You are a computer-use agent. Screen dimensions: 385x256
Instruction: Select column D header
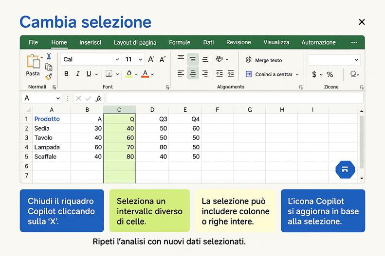tap(152, 110)
